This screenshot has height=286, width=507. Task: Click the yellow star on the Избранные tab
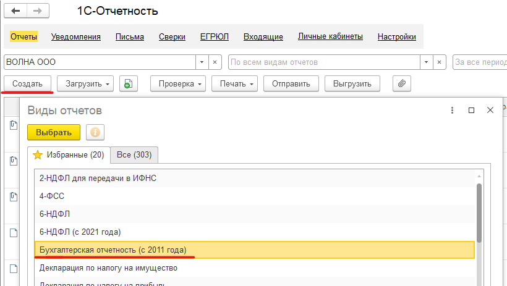click(38, 155)
